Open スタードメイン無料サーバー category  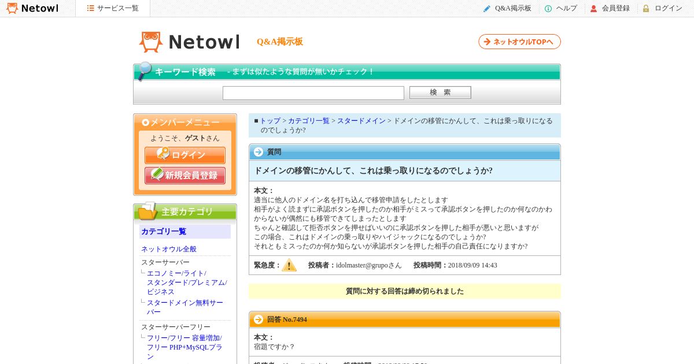point(185,307)
